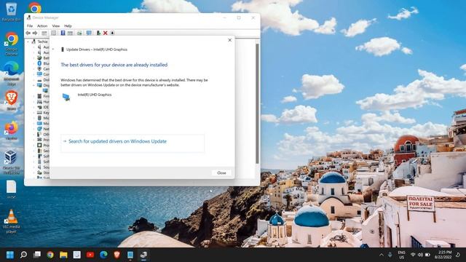Select the Cameras category icon in device tree
Viewport: 466px width, 262px height.
(x=39, y=68)
